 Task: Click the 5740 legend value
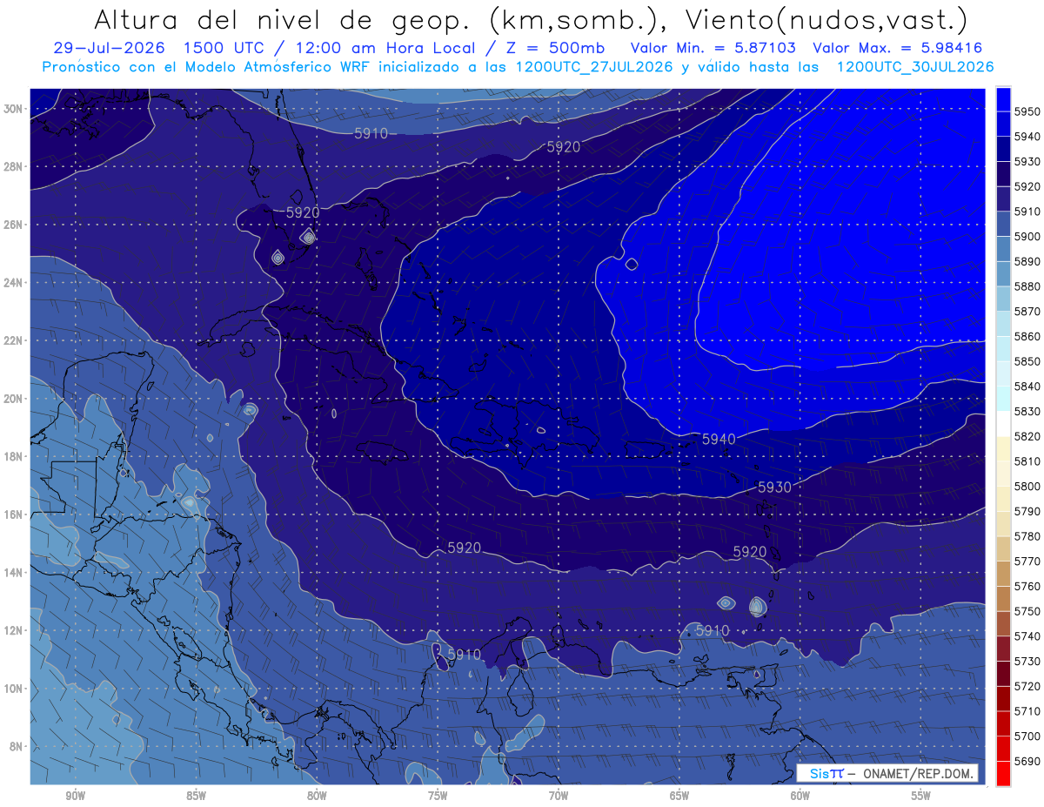tap(1027, 636)
